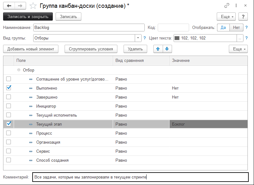Move selected condition up with blue arrow
This screenshot has height=185, width=254.
[x=158, y=49]
